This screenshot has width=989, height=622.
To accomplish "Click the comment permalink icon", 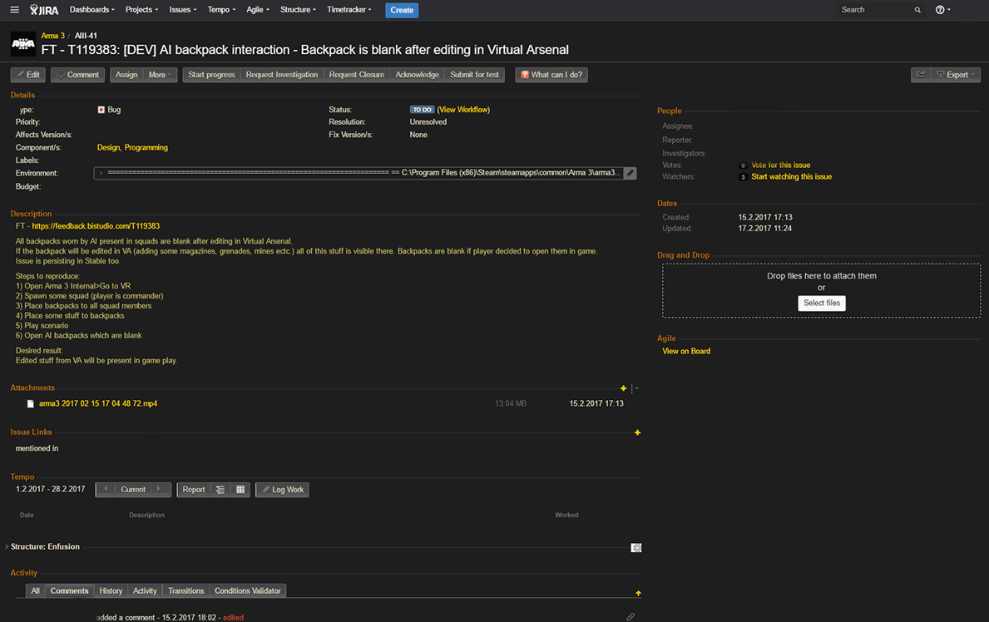I will (x=630, y=617).
